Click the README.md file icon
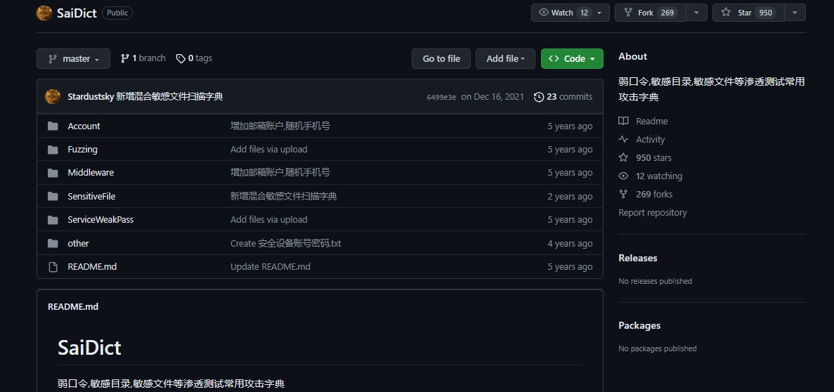This screenshot has height=392, width=834. 53,266
